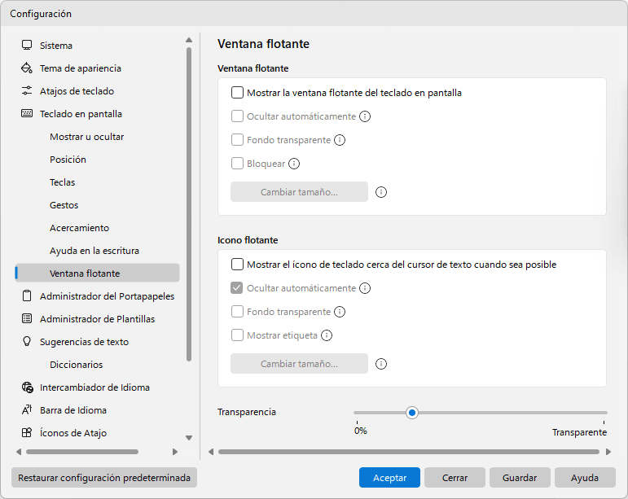Click info icon next to Ventana flotante Cambiar tamaño
The image size is (628, 499).
tap(381, 192)
